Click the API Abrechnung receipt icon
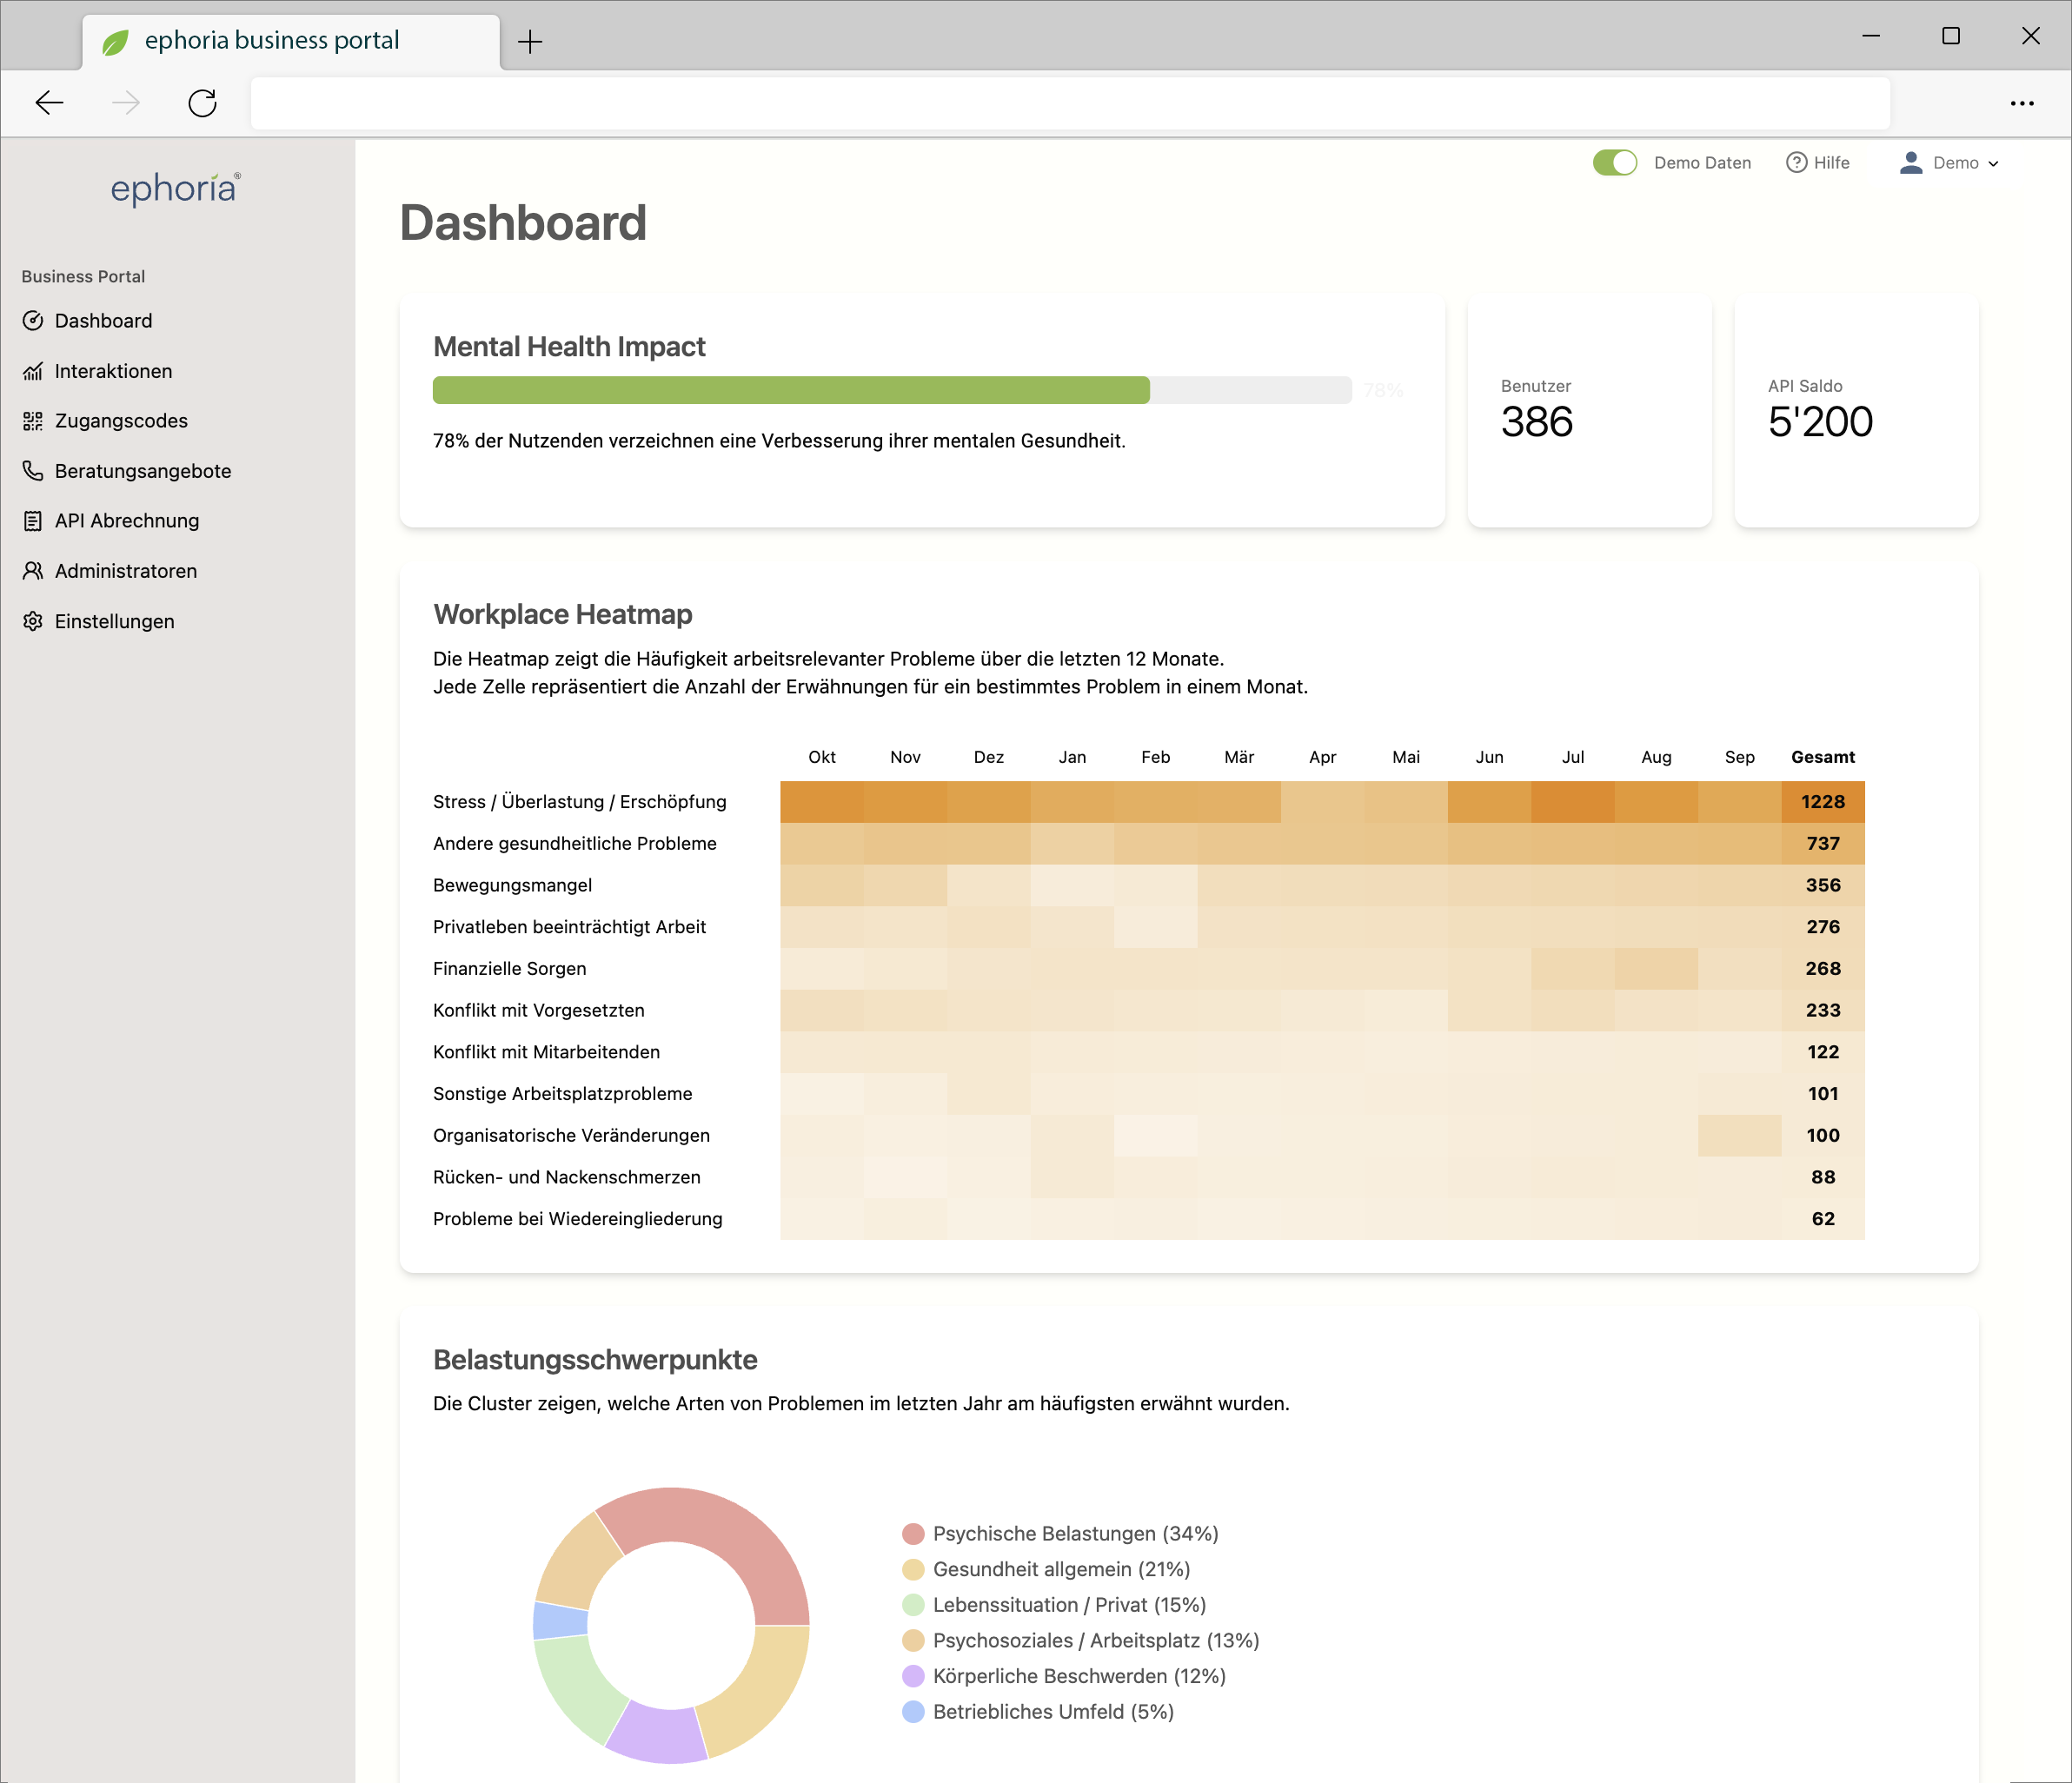2072x1783 pixels. [33, 521]
